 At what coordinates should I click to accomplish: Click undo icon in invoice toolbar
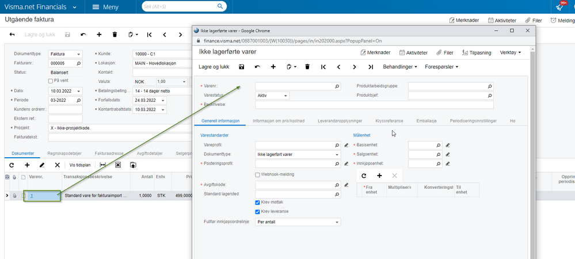pyautogui.click(x=83, y=35)
